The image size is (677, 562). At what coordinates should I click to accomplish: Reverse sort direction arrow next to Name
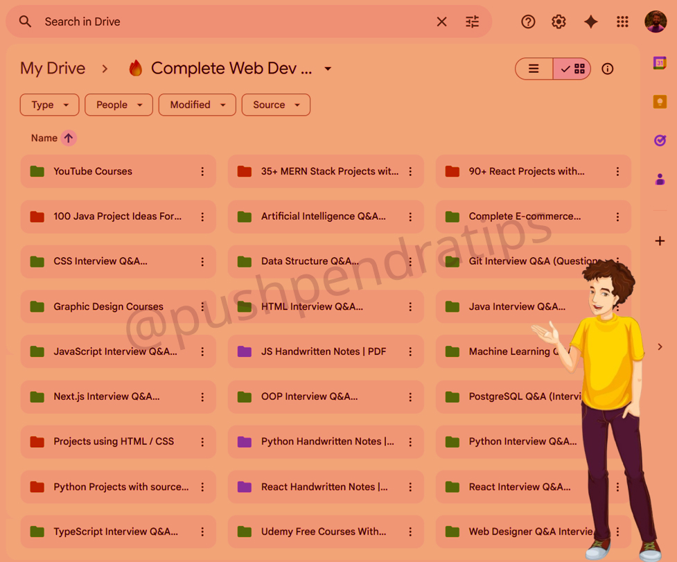pos(69,138)
